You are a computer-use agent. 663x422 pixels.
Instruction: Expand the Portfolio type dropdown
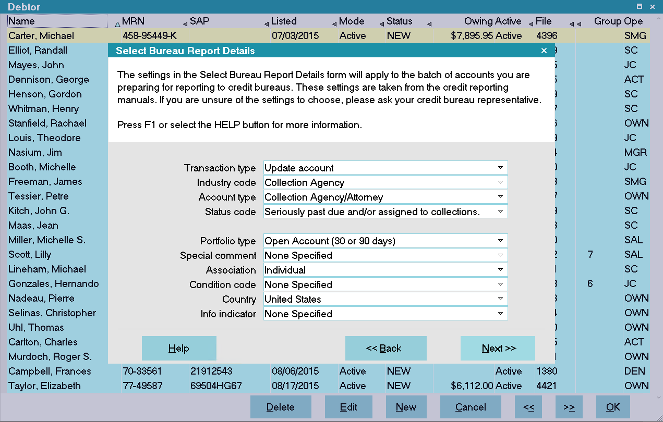(x=385, y=241)
